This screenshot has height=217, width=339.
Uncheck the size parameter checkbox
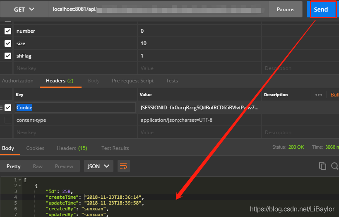[x=8, y=43]
